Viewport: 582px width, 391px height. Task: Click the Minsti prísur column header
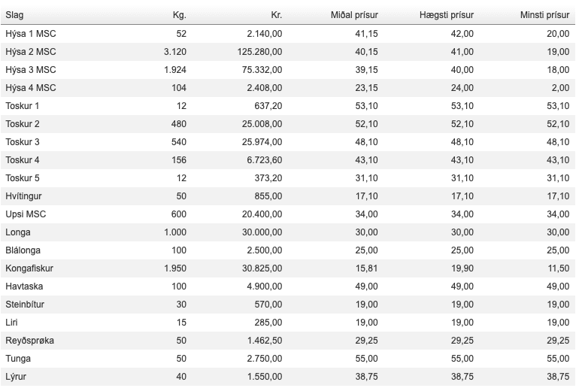click(544, 15)
